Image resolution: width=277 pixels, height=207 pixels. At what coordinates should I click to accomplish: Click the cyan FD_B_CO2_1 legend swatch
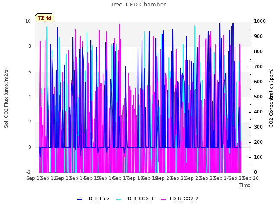coord(119,199)
